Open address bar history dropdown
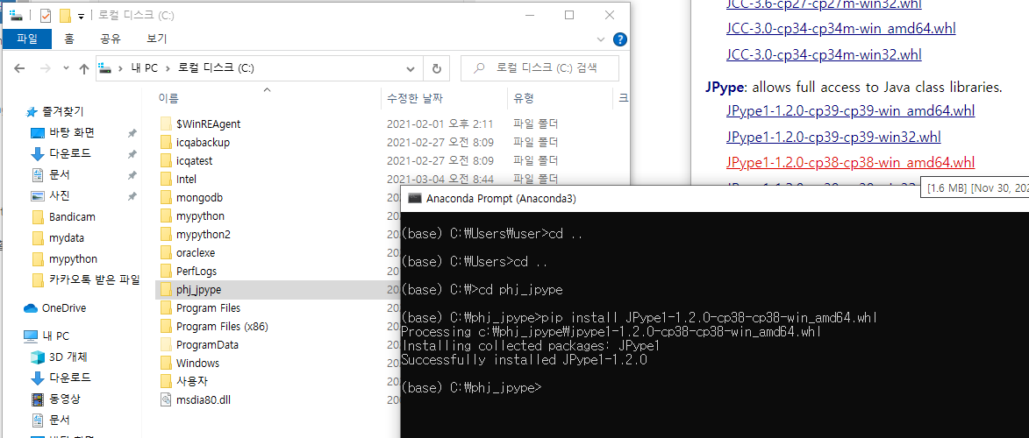Viewport: 1029px width, 438px height. coord(411,68)
